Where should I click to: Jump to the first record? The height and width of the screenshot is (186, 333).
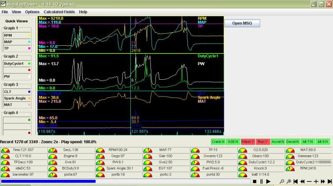pos(295,181)
